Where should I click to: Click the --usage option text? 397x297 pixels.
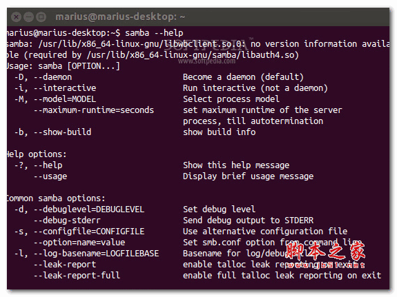tap(50, 176)
